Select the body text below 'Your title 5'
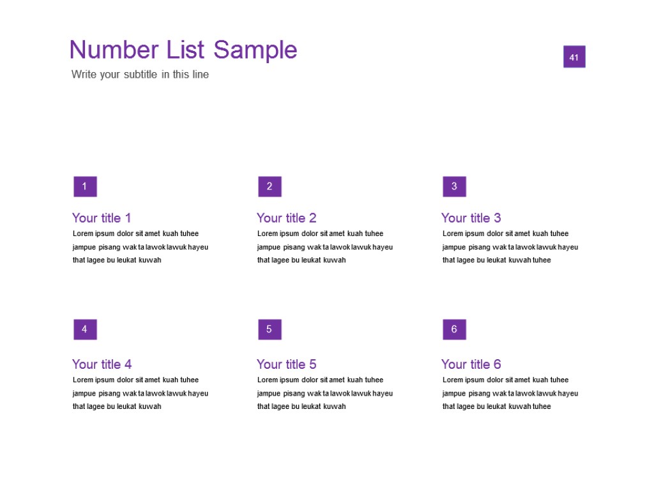This screenshot has width=654, height=490. [324, 393]
